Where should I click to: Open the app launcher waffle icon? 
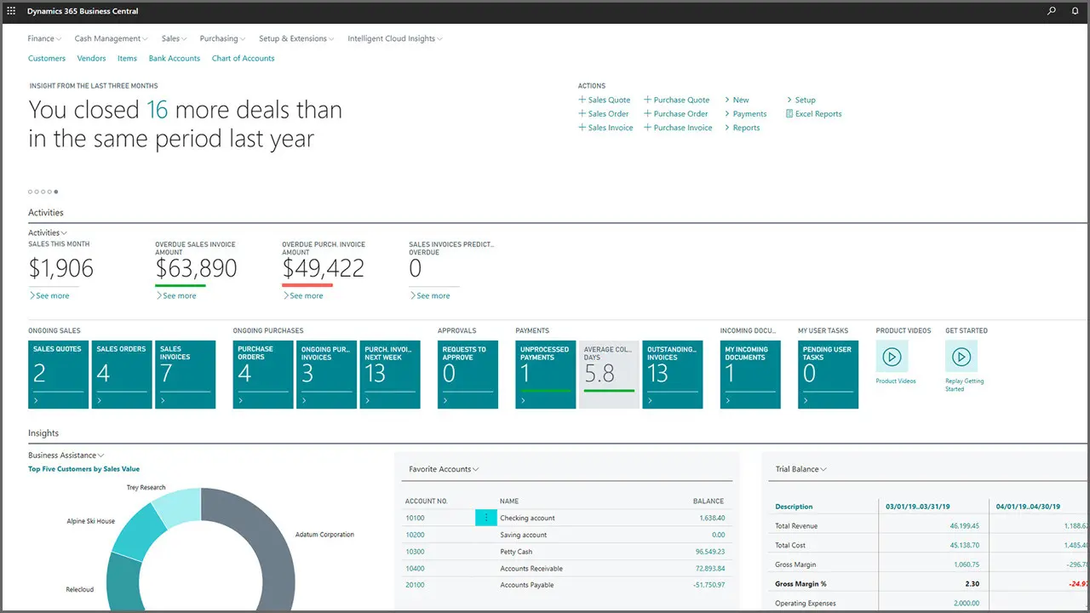pyautogui.click(x=11, y=11)
